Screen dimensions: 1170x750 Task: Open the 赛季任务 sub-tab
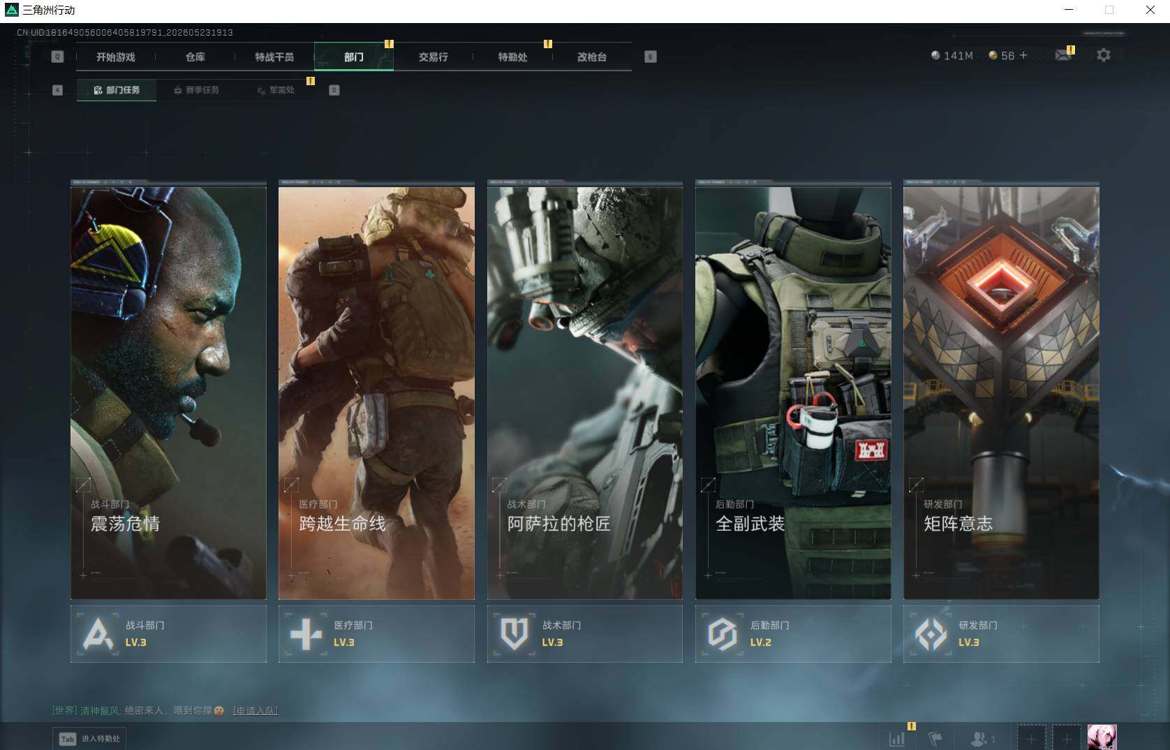196,90
